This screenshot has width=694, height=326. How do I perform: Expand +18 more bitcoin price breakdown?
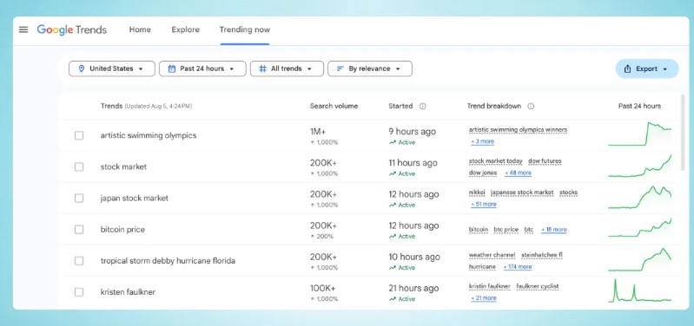click(553, 230)
